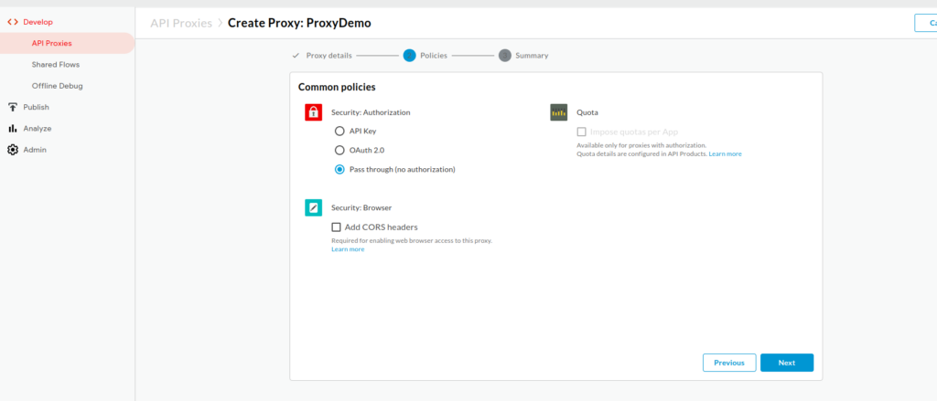
Task: Click the Develop code brackets icon
Action: point(13,21)
